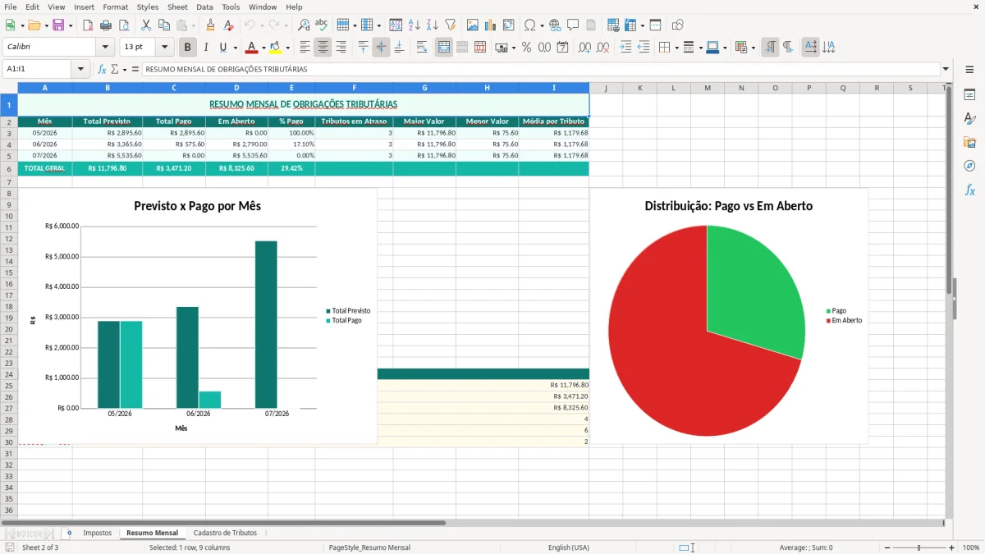Toggle Align Left

coord(305,48)
